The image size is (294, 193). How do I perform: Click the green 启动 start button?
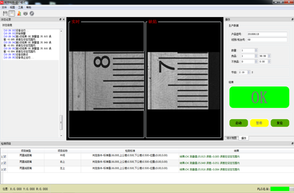coord(238,123)
